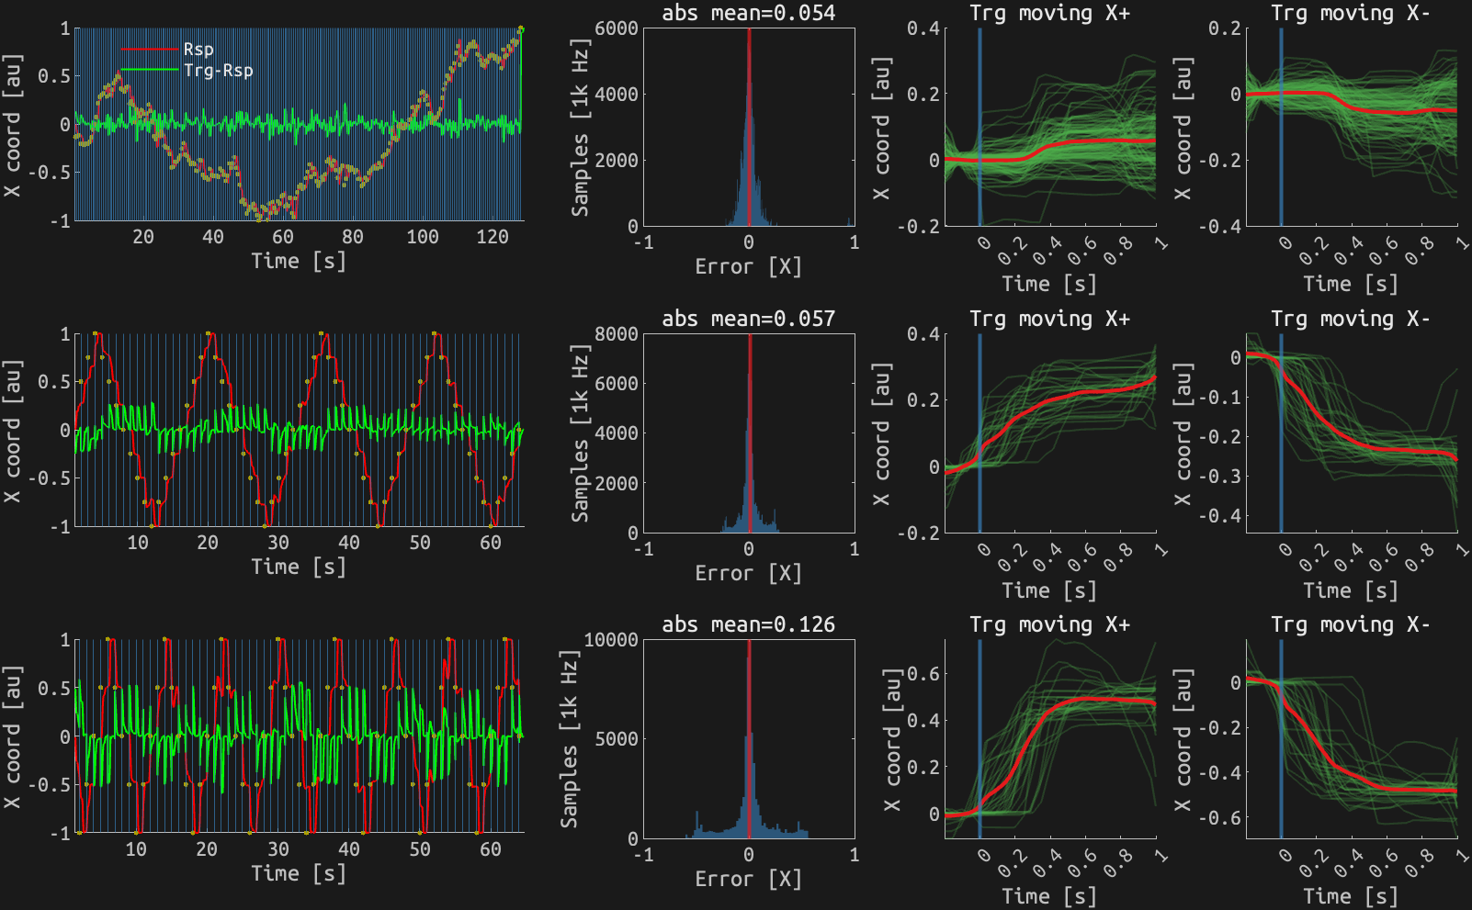Click red zero line in middle histogram
This screenshot has width=1472, height=910.
click(750, 432)
